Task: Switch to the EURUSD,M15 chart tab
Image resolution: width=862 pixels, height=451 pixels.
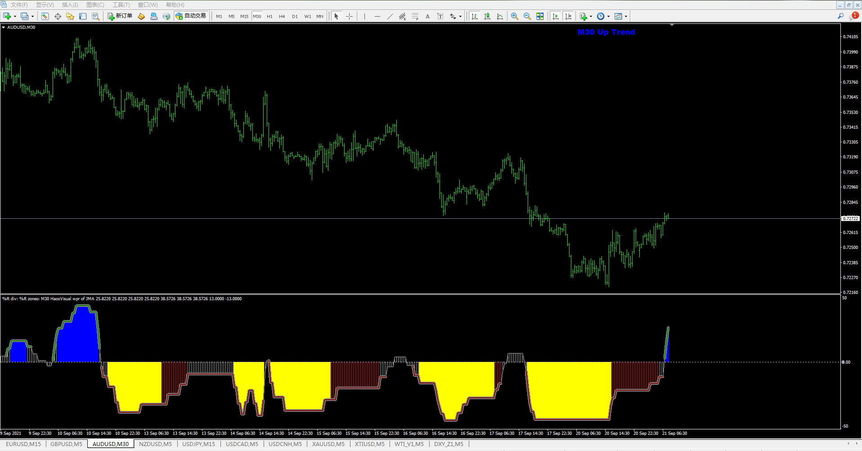Action: tap(23, 444)
